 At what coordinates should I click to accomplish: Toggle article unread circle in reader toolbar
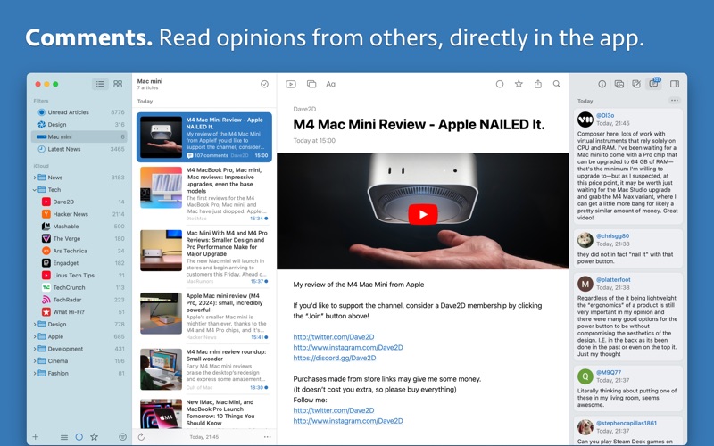click(500, 84)
